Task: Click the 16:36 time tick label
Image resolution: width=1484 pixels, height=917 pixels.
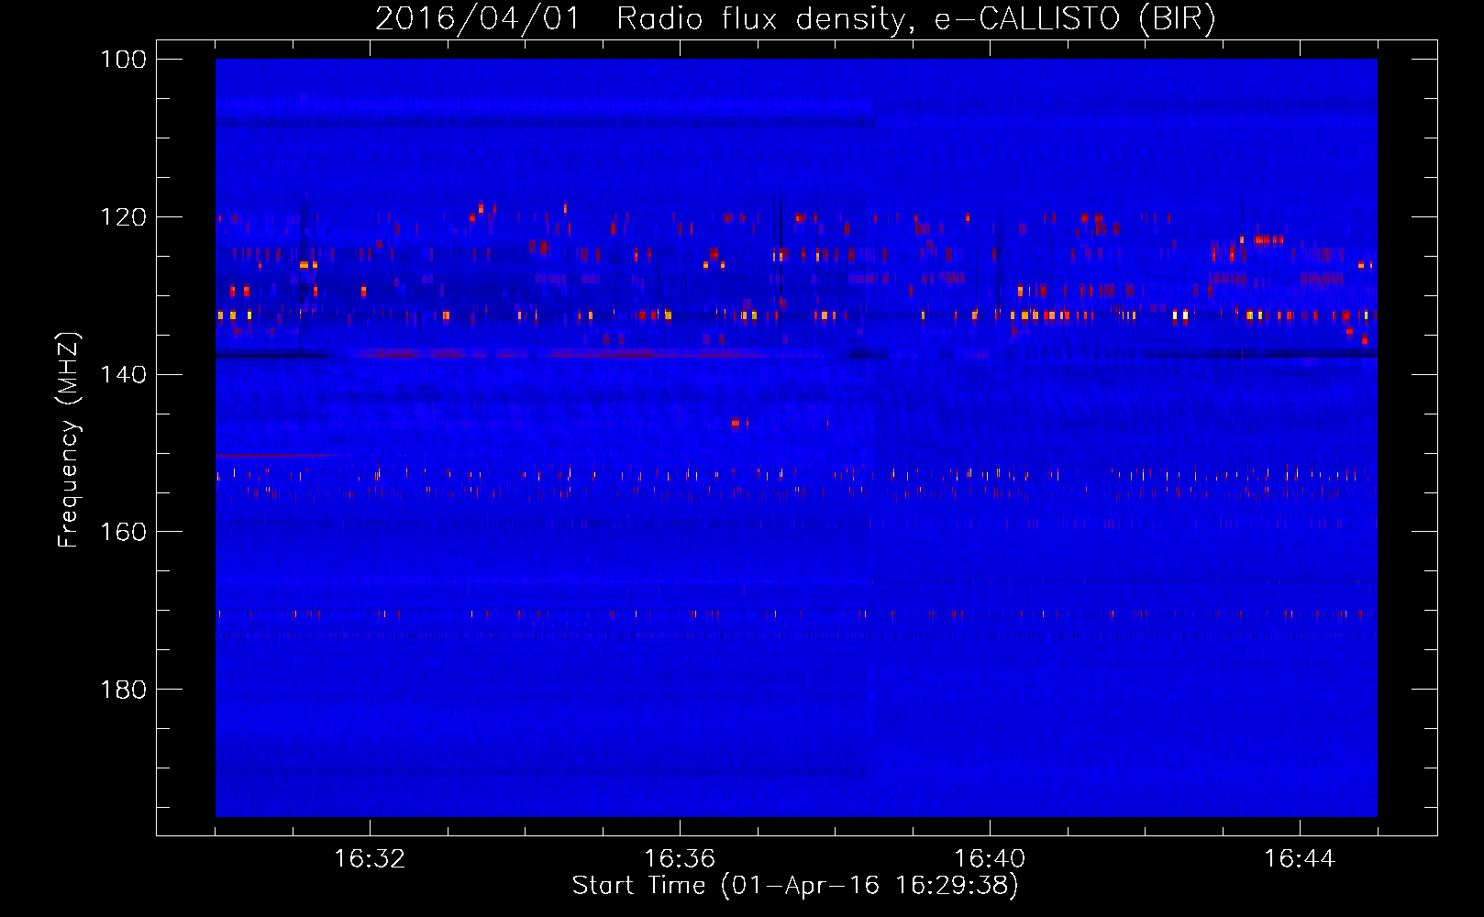Action: [x=680, y=858]
